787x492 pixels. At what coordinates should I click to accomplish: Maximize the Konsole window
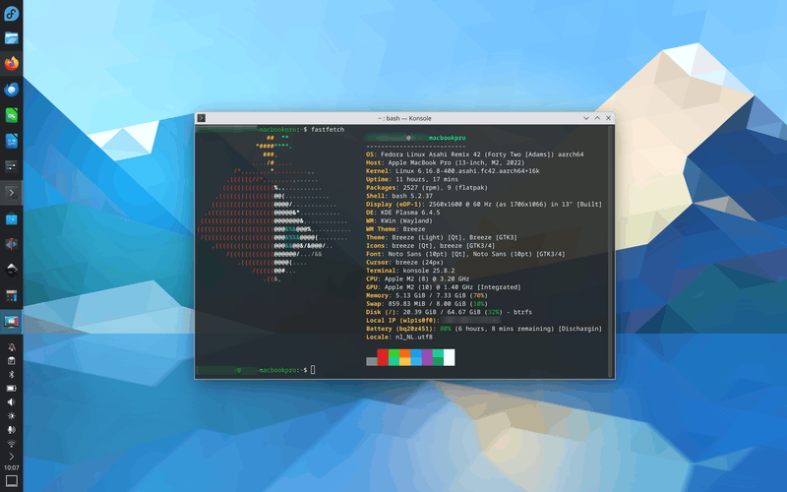pyautogui.click(x=597, y=118)
